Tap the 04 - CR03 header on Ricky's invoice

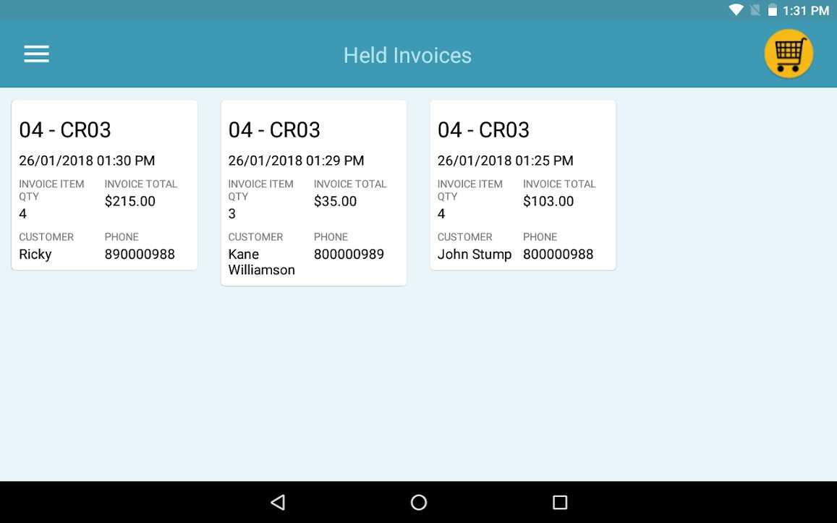click(x=65, y=129)
